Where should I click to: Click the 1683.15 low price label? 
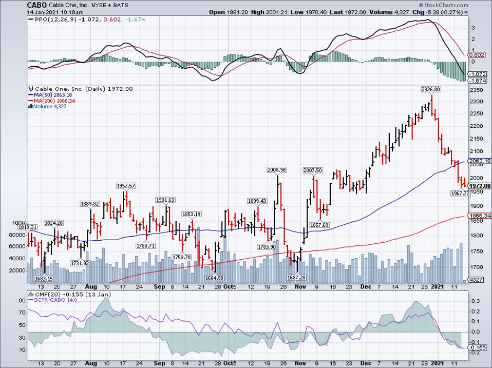(44, 278)
